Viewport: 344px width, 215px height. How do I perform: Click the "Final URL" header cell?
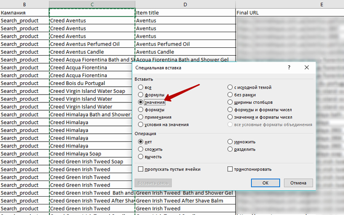290,13
